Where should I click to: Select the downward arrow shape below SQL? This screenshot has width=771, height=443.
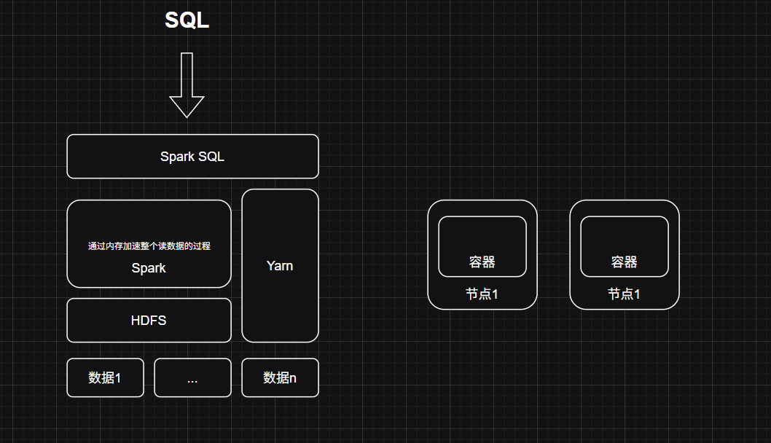[x=187, y=85]
